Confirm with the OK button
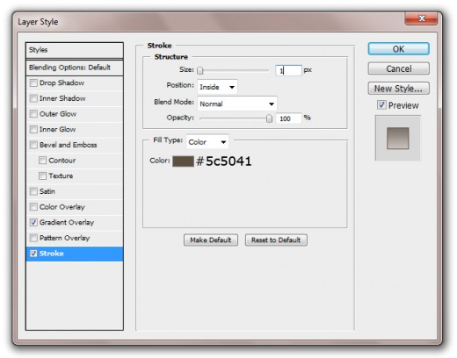The width and height of the screenshot is (457, 358). tap(399, 49)
